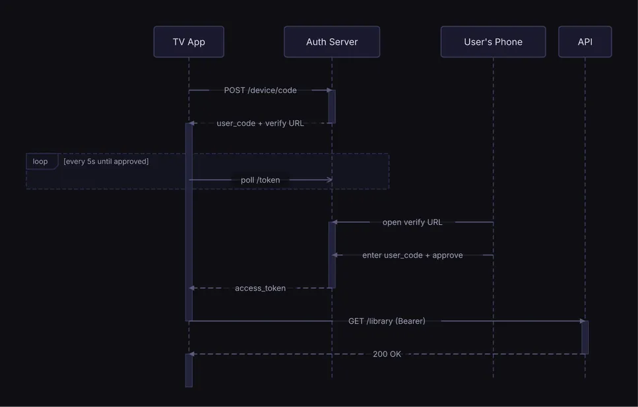Select the API participant box
Screen dimensions: 638x407
pos(585,42)
